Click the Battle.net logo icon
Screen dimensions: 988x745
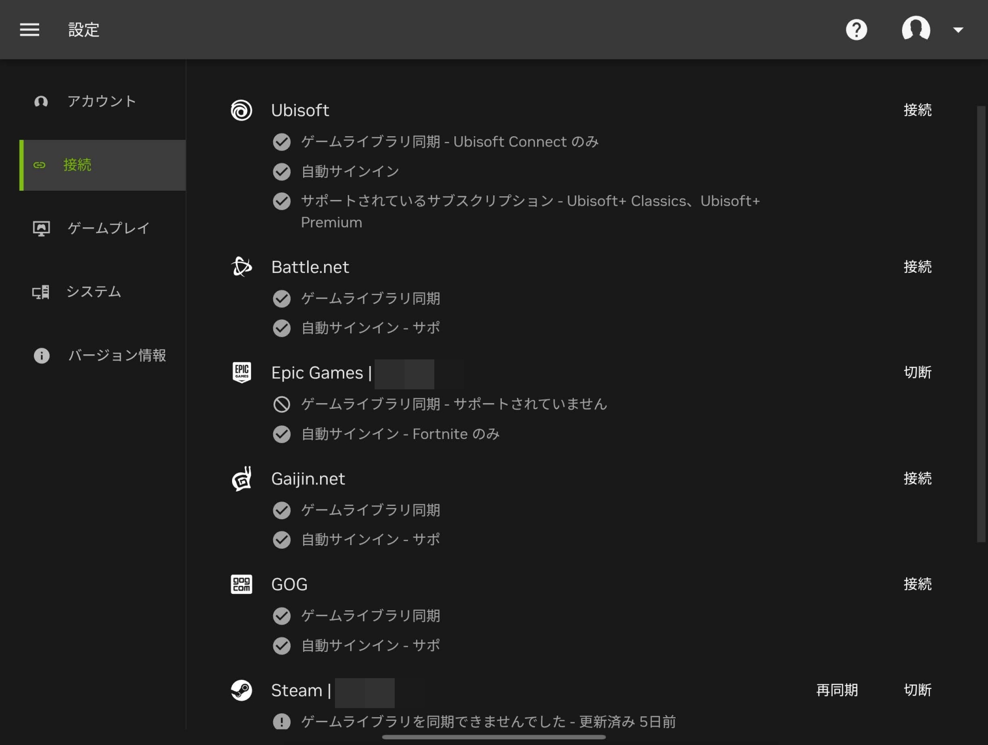click(x=241, y=267)
